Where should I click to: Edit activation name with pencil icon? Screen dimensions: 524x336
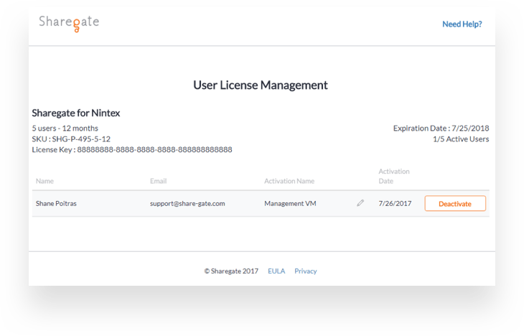(x=360, y=203)
